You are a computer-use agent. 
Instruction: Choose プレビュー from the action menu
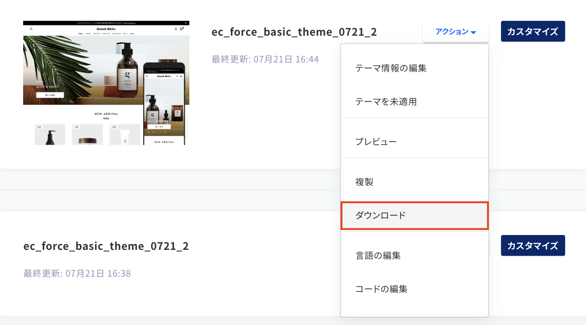pyautogui.click(x=414, y=142)
